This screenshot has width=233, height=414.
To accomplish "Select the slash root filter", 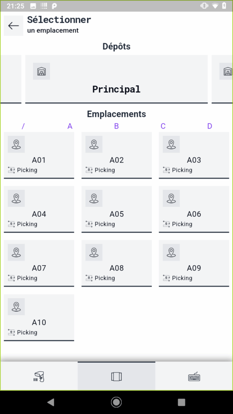I will click(23, 126).
